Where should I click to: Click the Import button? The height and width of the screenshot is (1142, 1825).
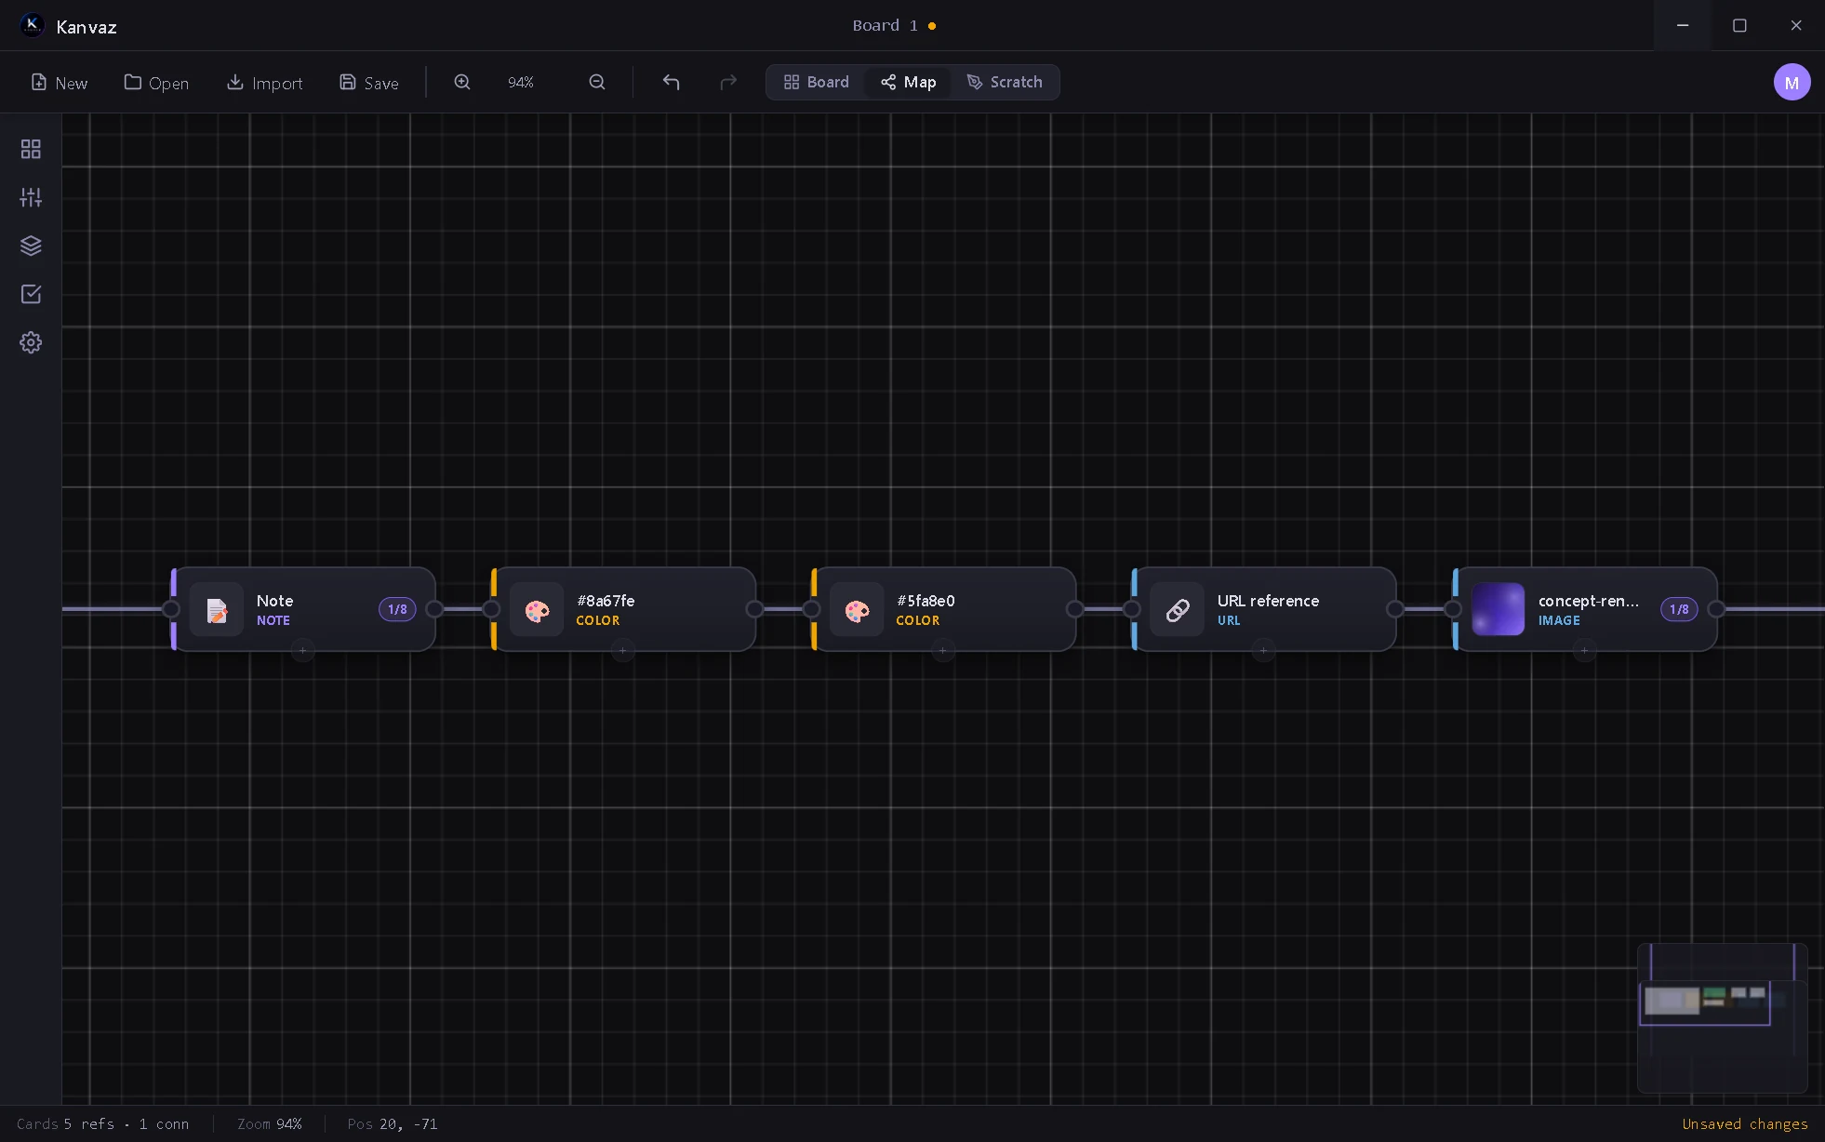coord(265,83)
